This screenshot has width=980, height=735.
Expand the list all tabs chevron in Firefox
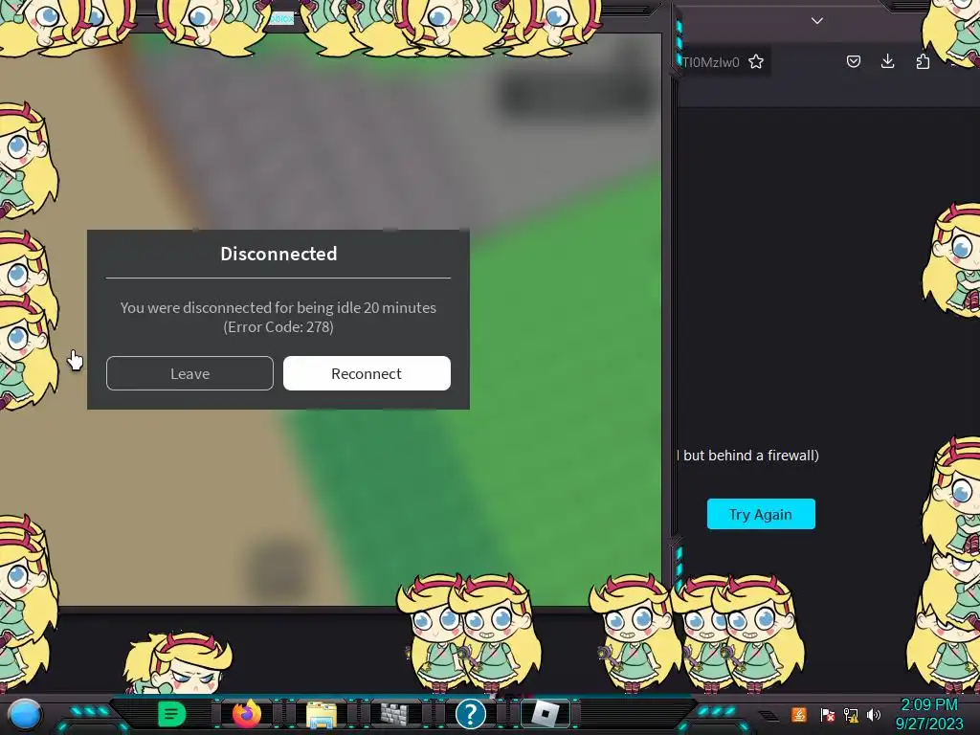(817, 21)
